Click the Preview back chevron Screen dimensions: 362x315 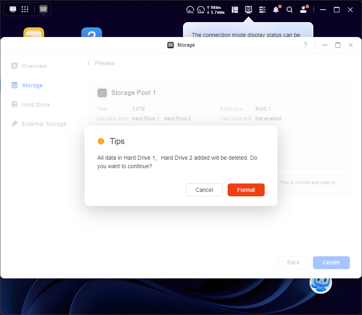[89, 63]
